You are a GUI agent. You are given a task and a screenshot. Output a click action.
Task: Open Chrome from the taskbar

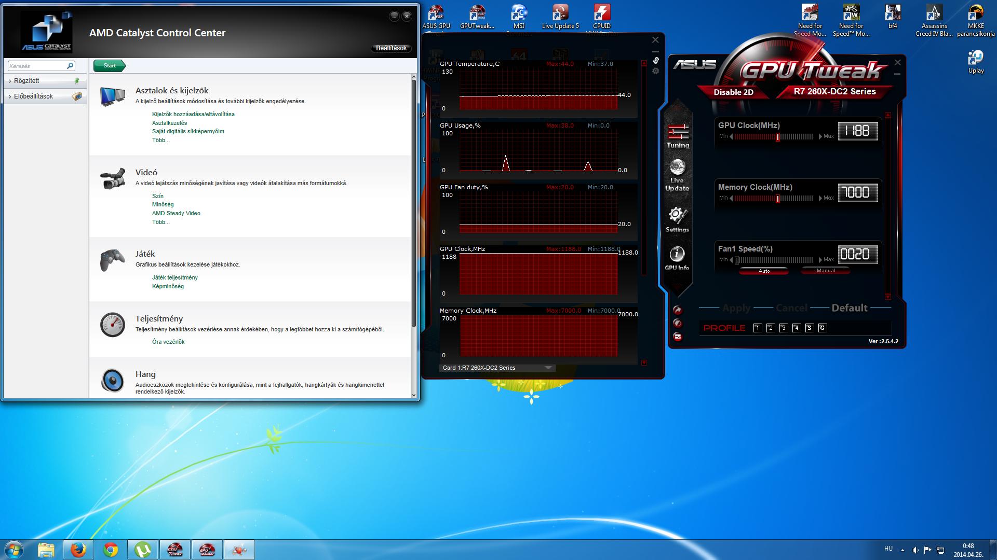coord(111,549)
